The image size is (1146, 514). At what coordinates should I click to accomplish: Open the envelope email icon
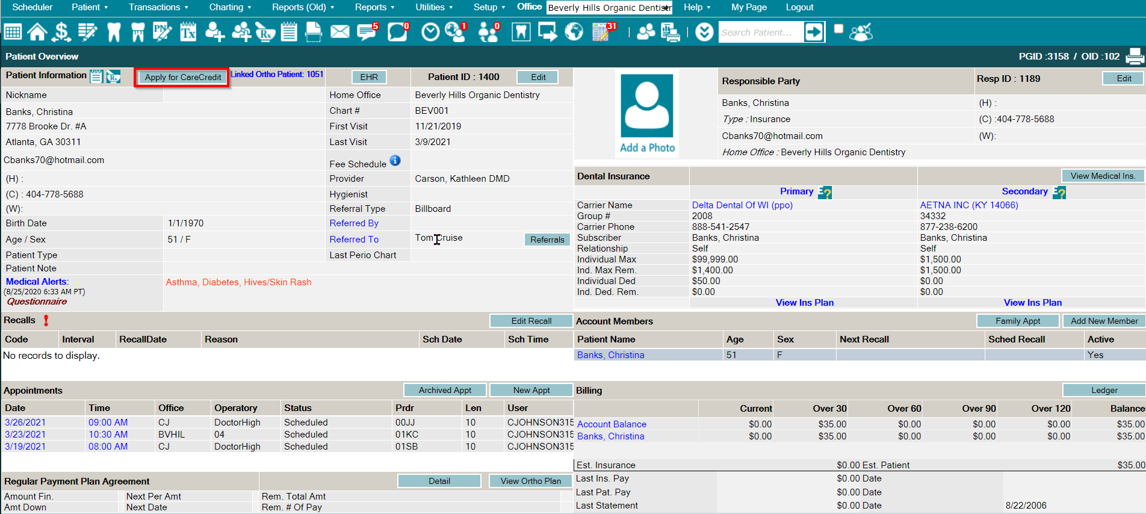pyautogui.click(x=340, y=32)
